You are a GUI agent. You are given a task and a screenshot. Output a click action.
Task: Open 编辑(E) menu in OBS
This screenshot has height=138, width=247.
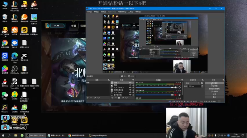(96, 12)
